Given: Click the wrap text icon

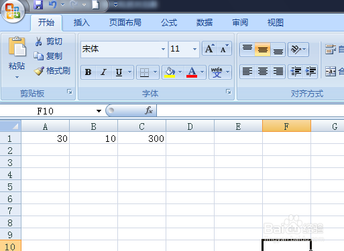Looking at the screenshot, I should click(x=331, y=50).
